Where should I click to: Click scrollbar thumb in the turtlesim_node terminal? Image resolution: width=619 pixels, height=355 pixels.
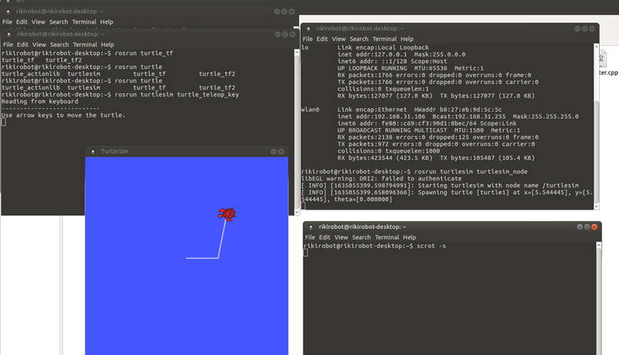click(x=597, y=152)
